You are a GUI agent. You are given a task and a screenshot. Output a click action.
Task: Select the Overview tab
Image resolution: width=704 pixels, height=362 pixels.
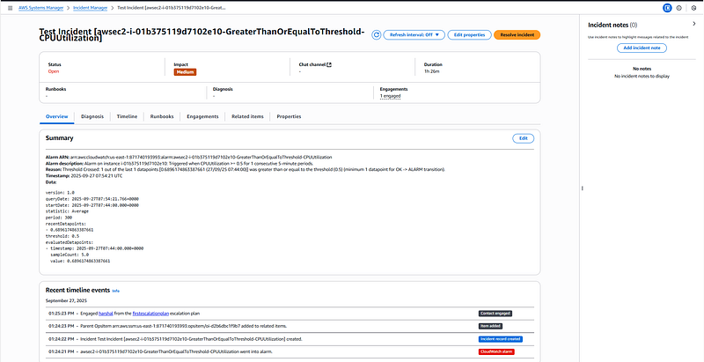[x=56, y=116]
